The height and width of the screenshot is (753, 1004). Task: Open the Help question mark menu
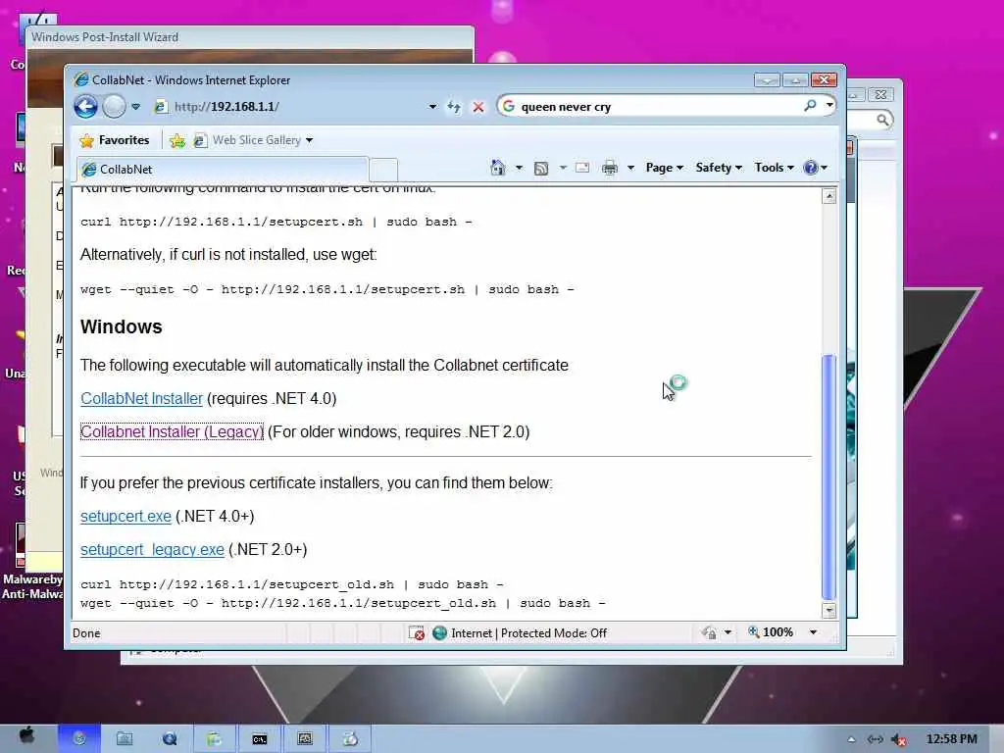point(815,168)
